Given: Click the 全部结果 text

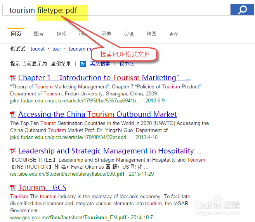Looking at the screenshot, I should click(x=61, y=63).
